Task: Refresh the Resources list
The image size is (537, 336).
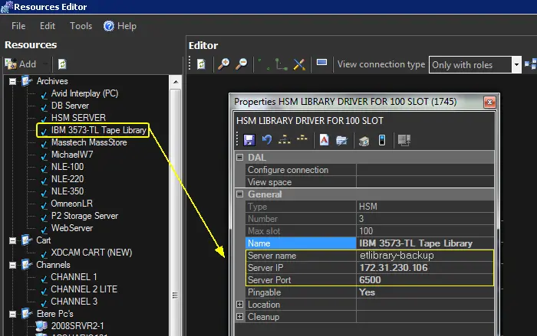Action: click(x=62, y=64)
